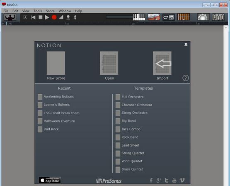The height and width of the screenshot is (186, 230).
Task: Open recent file Halloween Overture
Action: pyautogui.click(x=56, y=121)
